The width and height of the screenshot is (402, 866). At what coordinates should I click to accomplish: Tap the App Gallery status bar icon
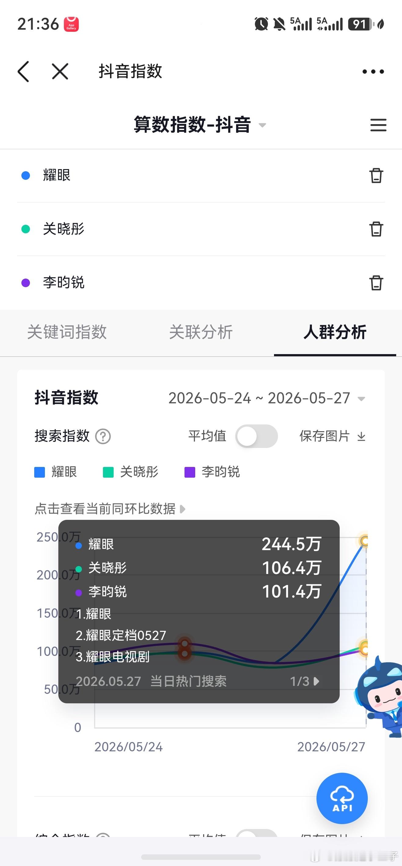(71, 24)
